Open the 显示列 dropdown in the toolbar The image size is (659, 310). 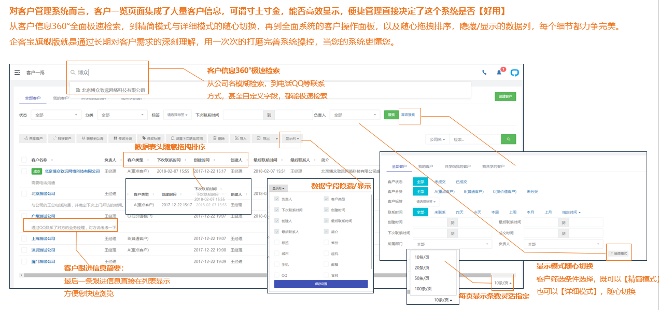(291, 138)
